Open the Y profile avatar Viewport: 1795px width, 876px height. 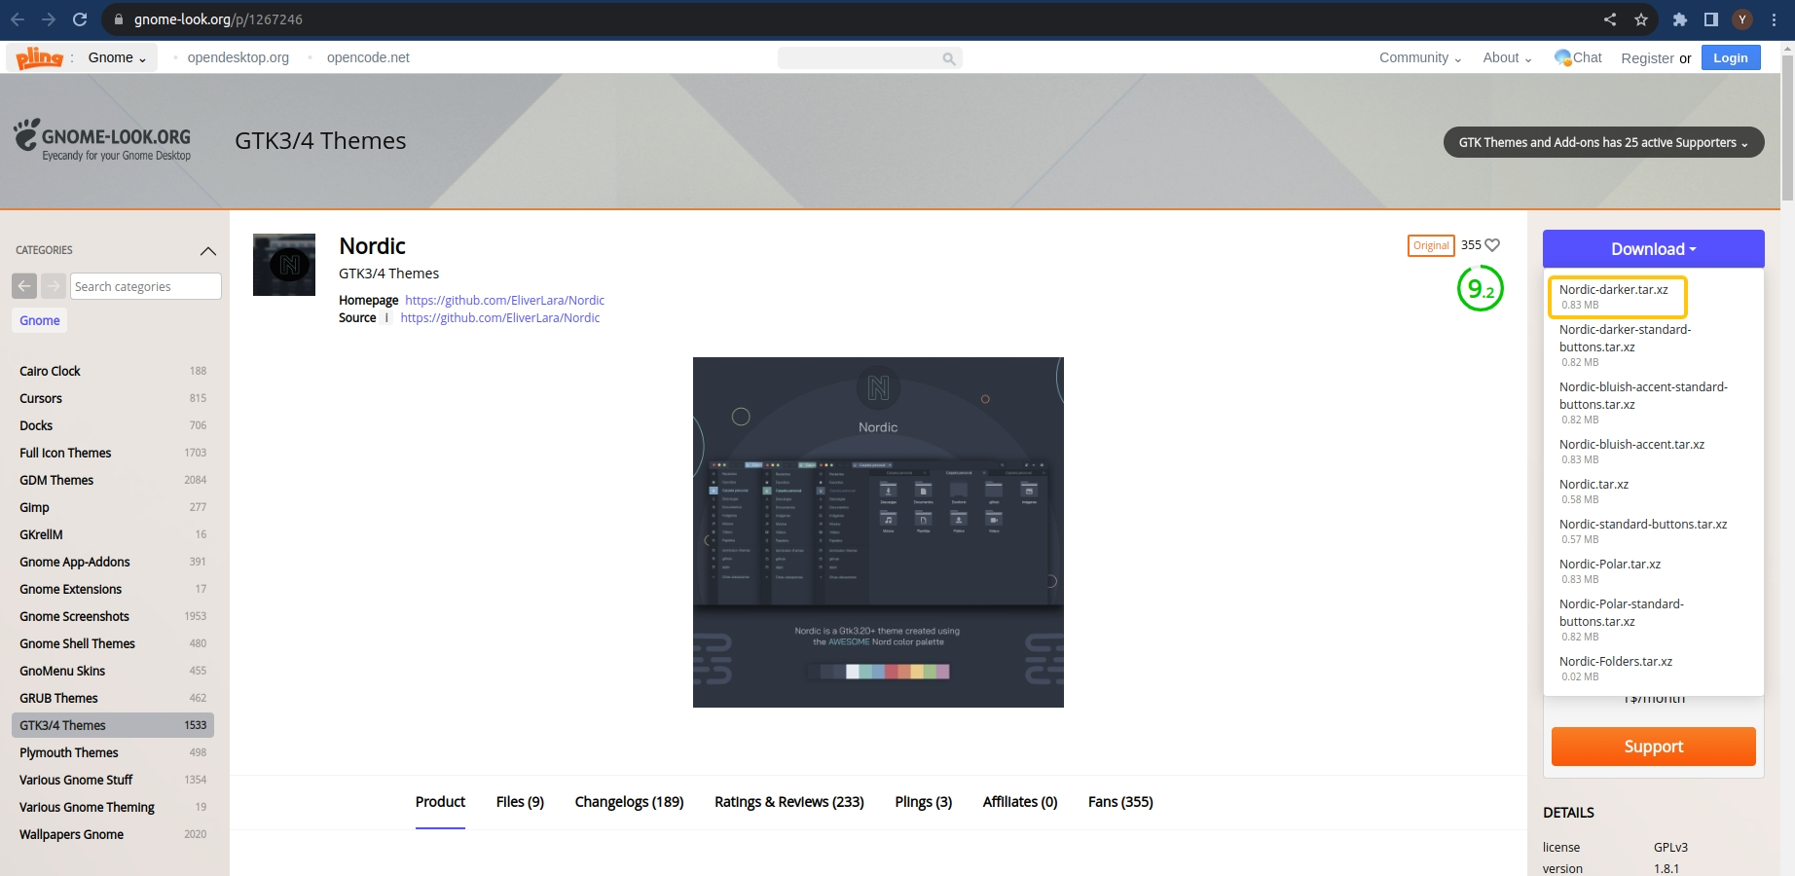1742,19
